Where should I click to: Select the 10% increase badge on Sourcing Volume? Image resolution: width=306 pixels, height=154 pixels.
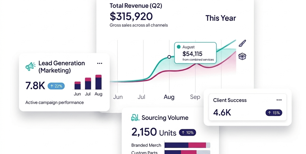187,132
